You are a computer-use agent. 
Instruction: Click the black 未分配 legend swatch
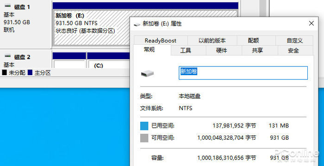(4, 72)
